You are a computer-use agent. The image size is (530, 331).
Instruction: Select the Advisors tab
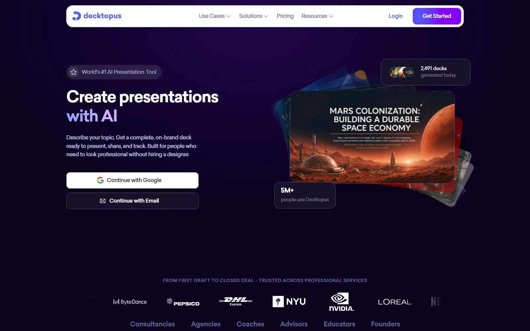(294, 324)
